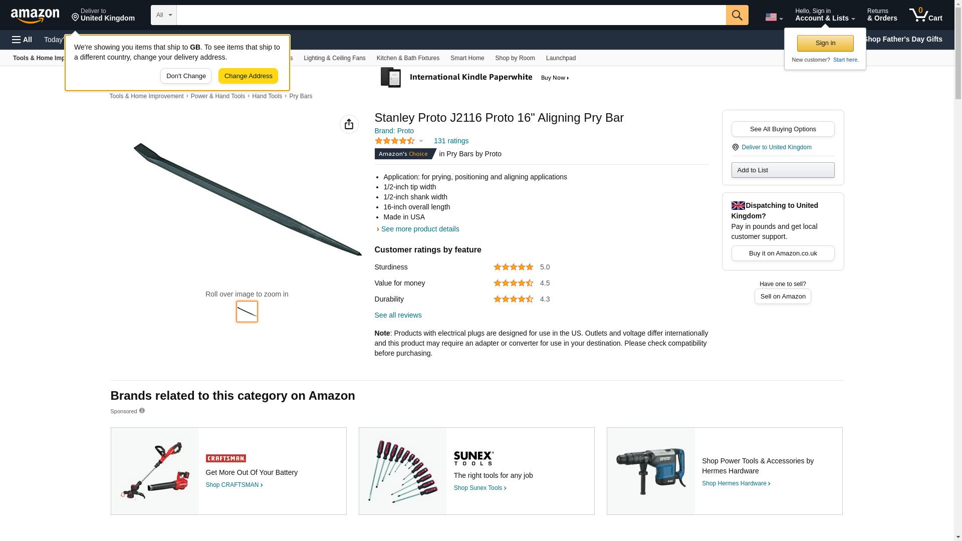Open Lighting & Ceiling Fans menu item
Image resolution: width=962 pixels, height=541 pixels.
335,58
